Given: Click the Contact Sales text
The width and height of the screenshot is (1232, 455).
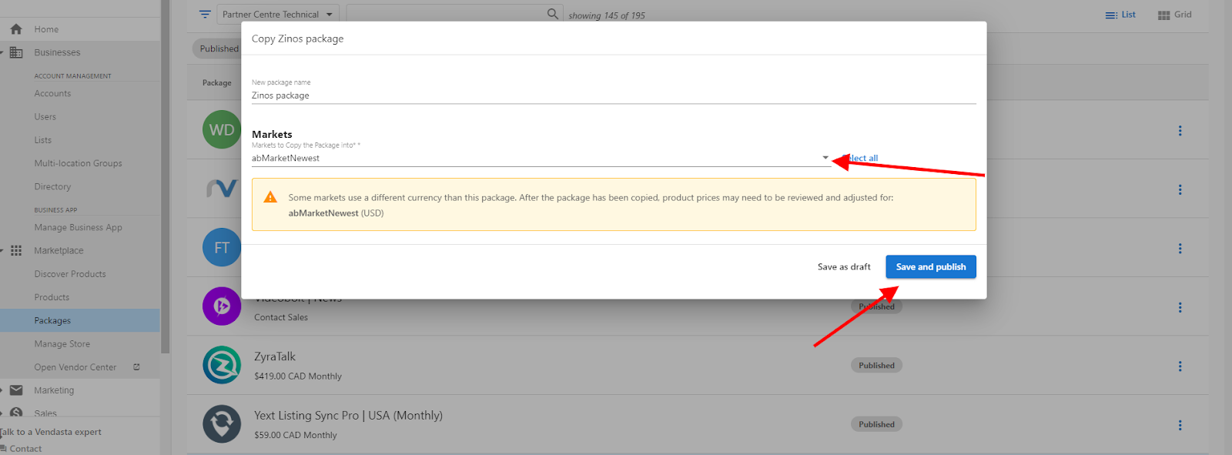Looking at the screenshot, I should 281,317.
